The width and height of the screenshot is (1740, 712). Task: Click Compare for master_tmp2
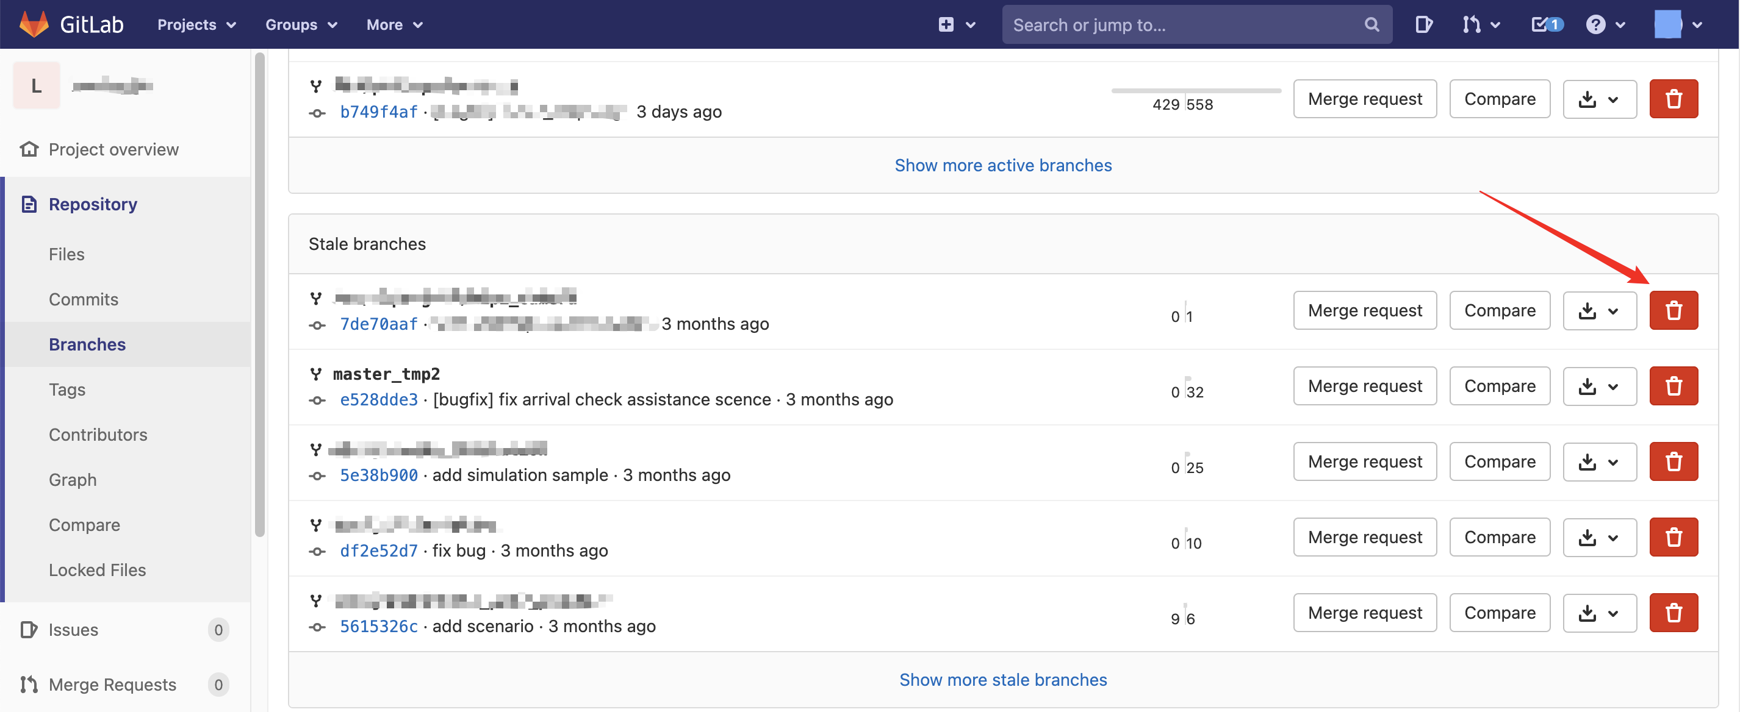click(x=1500, y=386)
